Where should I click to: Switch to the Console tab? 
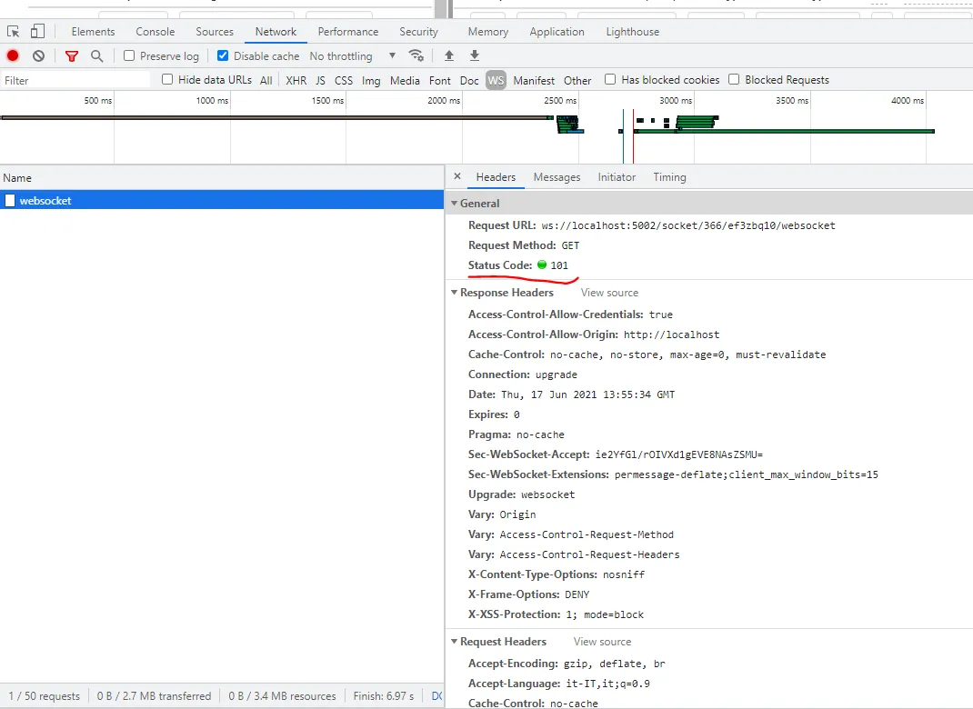(155, 32)
